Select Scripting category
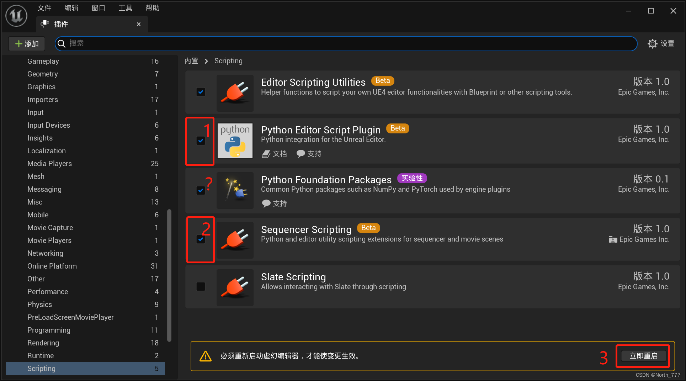The height and width of the screenshot is (381, 686). [85, 369]
